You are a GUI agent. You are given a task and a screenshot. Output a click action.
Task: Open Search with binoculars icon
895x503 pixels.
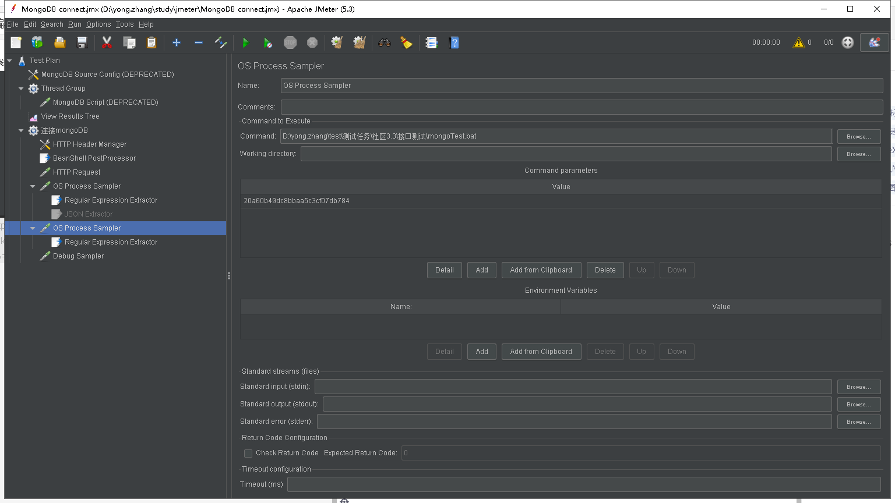(385, 42)
